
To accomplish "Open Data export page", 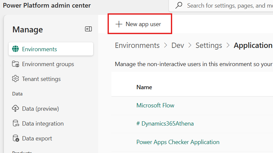I will pyautogui.click(x=37, y=138).
